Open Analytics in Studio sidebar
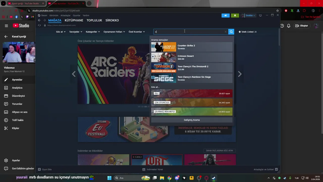323x182 pixels. (x=18, y=88)
